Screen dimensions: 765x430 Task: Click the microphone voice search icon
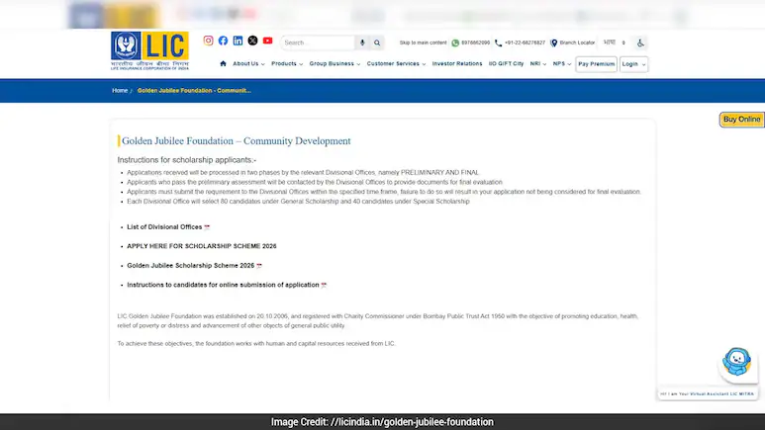[362, 43]
